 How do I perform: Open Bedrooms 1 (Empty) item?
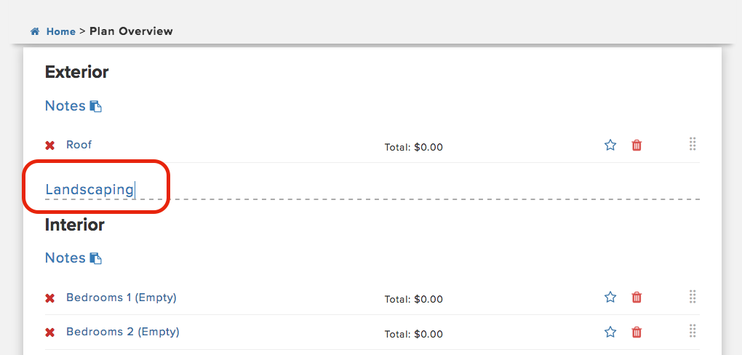click(121, 298)
